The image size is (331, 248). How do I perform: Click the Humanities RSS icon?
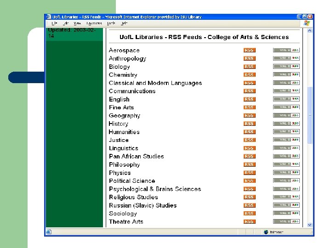coord(249,132)
